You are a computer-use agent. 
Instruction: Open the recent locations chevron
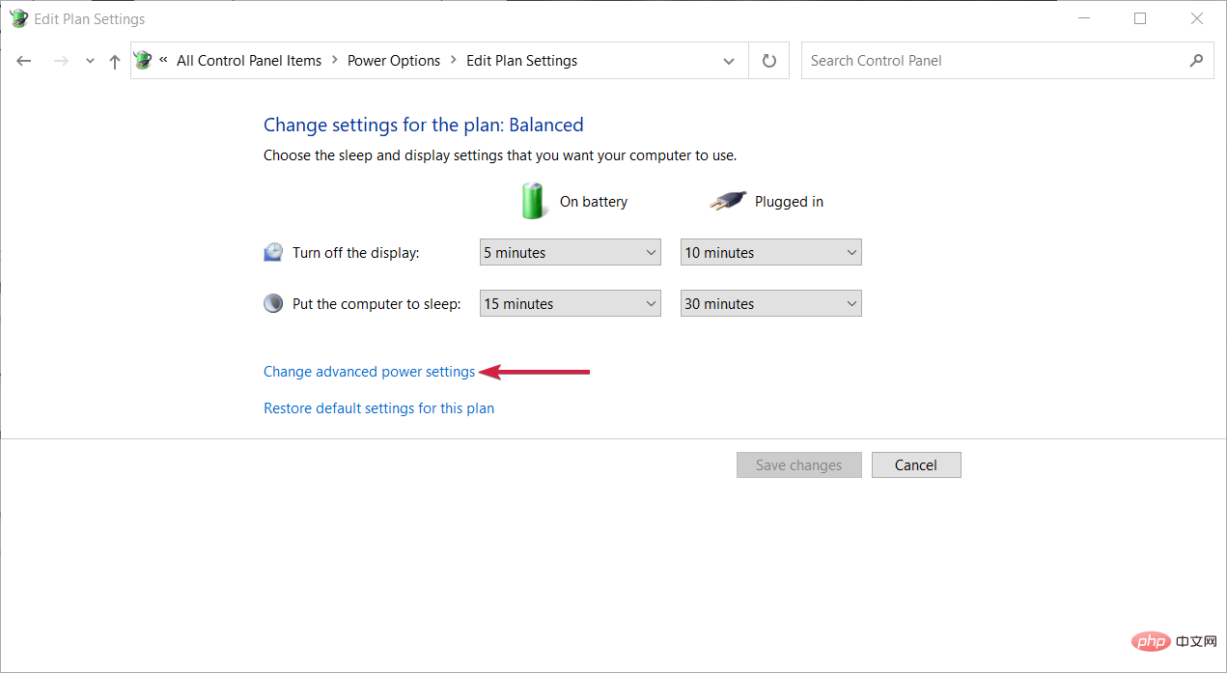[90, 61]
